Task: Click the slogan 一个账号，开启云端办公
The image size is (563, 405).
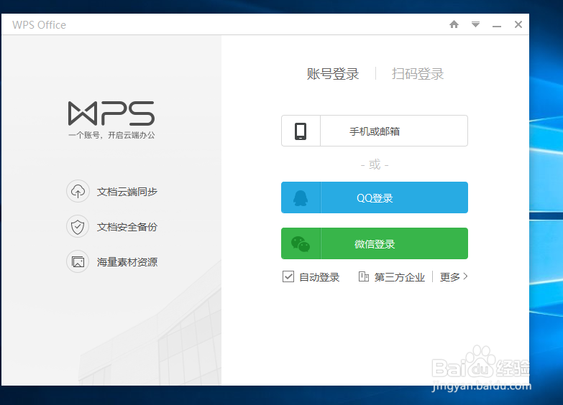Action: pyautogui.click(x=111, y=135)
